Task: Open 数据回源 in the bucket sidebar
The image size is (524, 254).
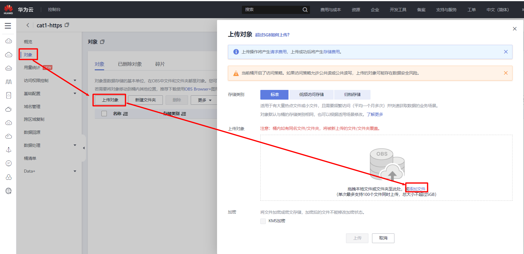Action: [x=32, y=132]
